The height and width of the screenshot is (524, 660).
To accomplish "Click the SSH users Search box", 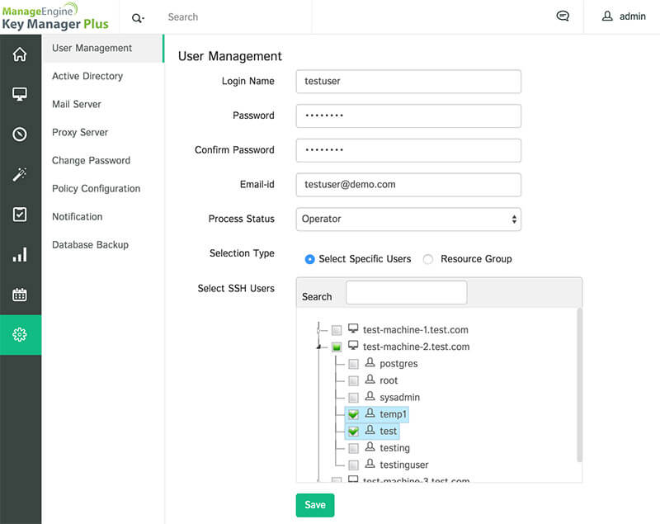I will (x=406, y=292).
